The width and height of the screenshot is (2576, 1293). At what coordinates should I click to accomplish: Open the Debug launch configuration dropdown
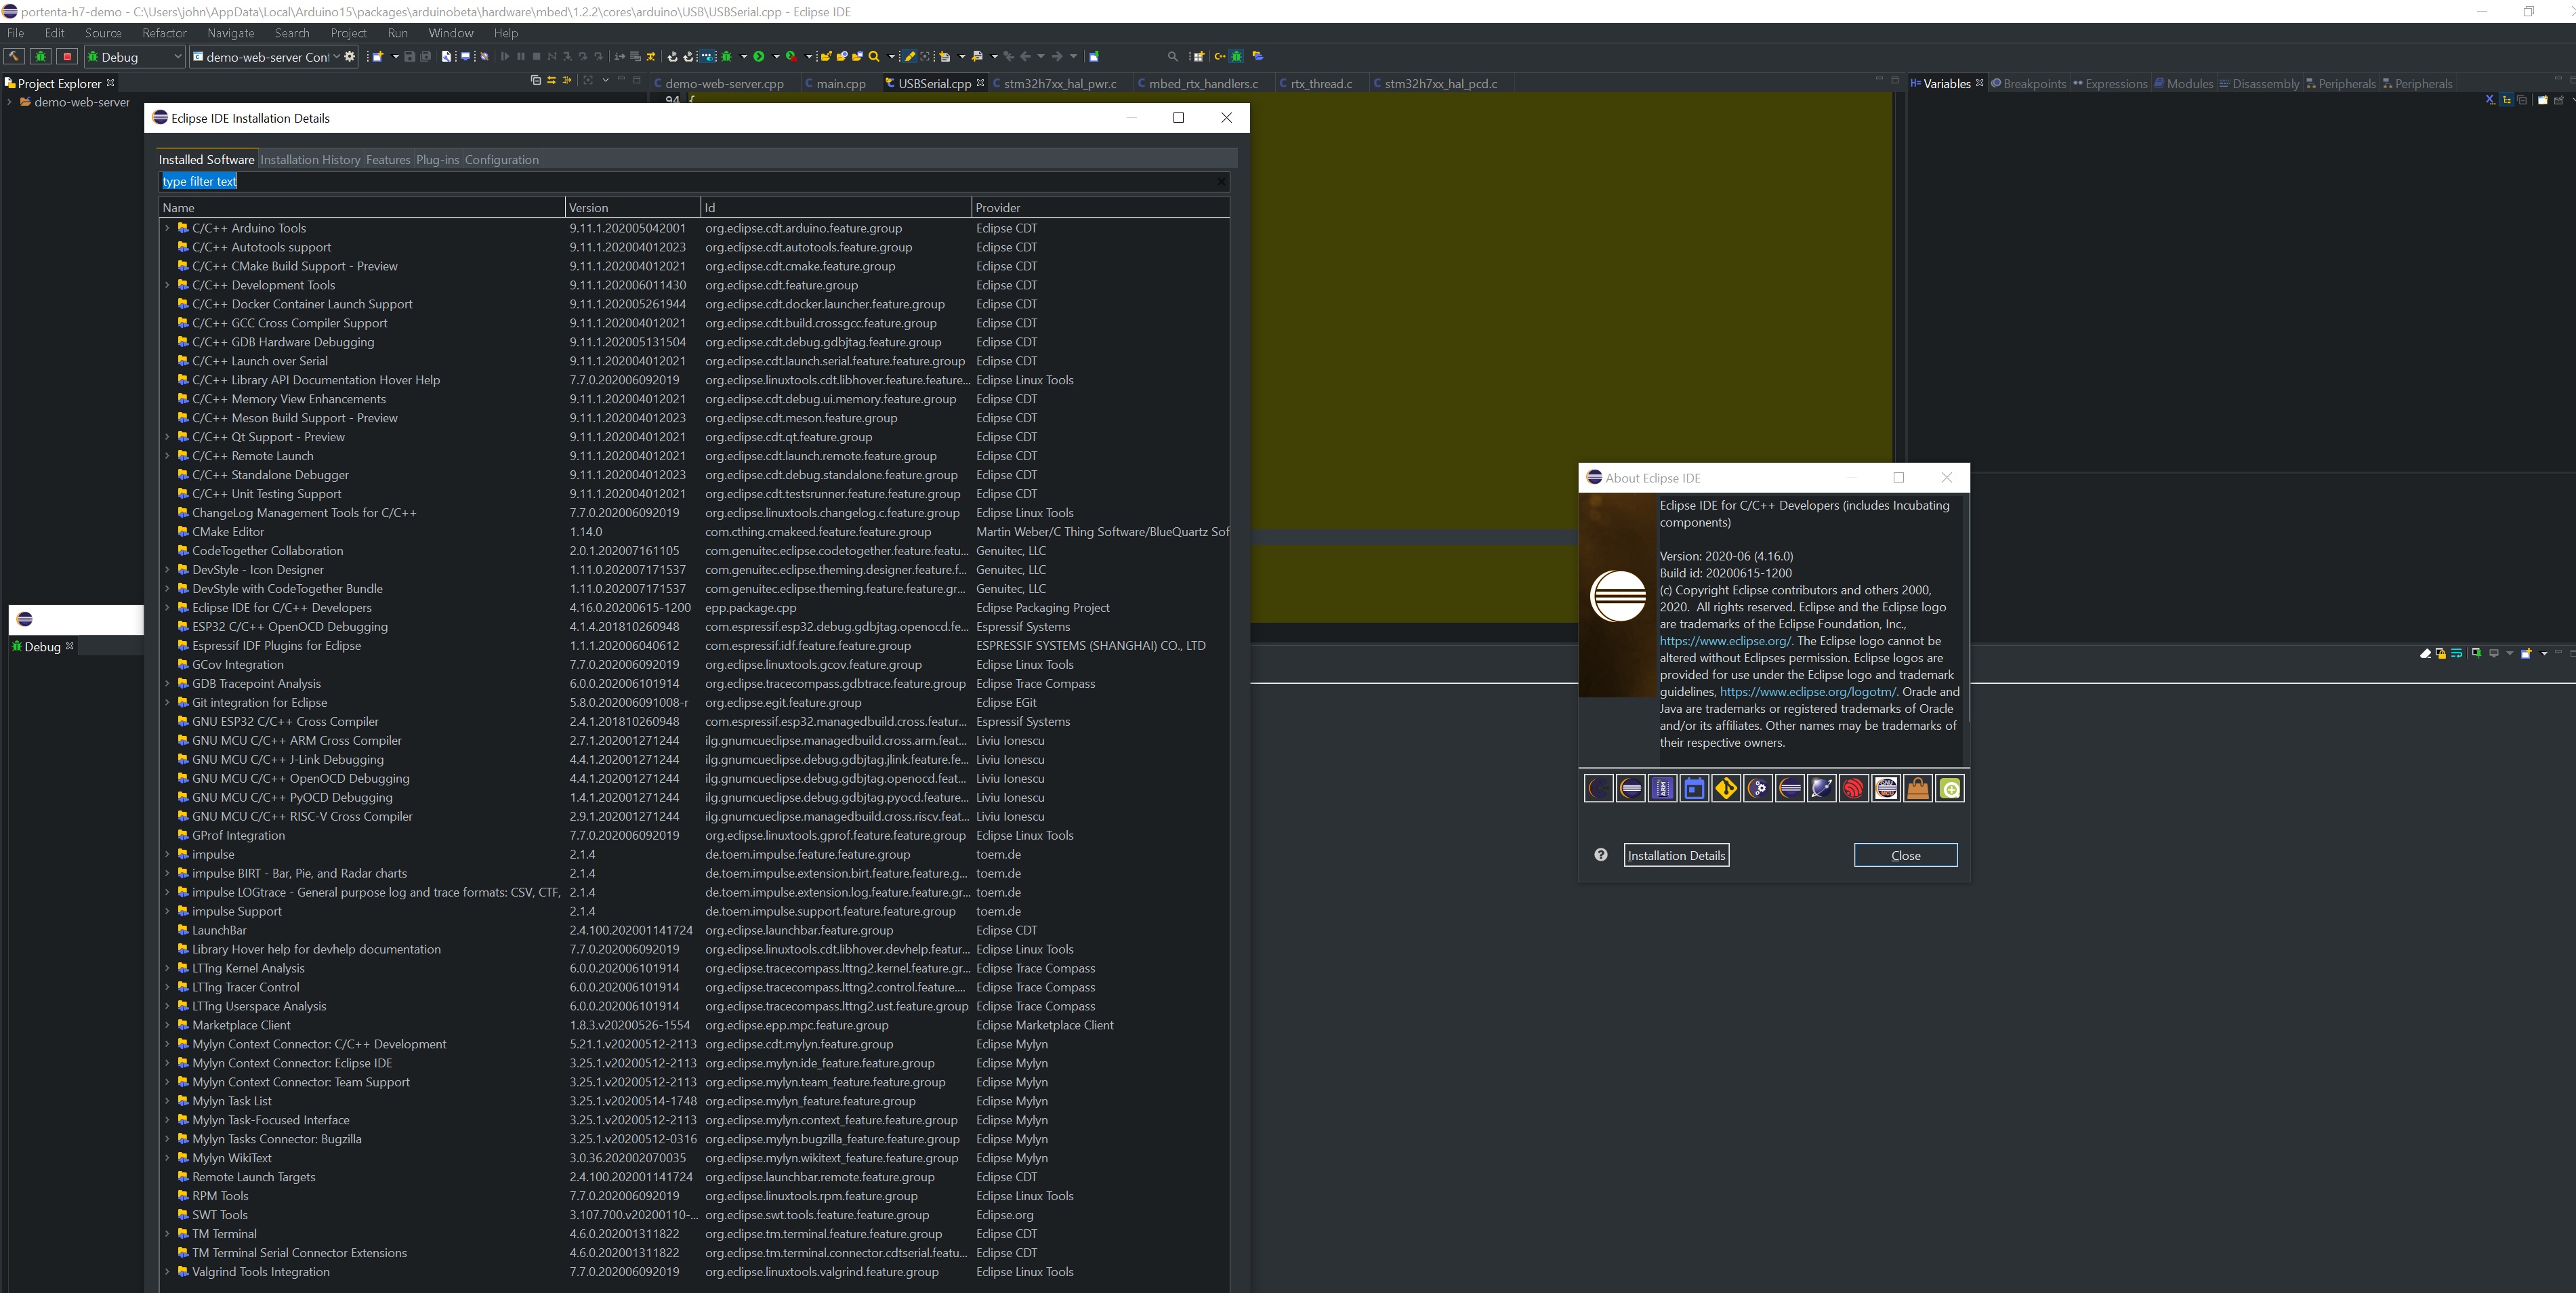(x=178, y=57)
